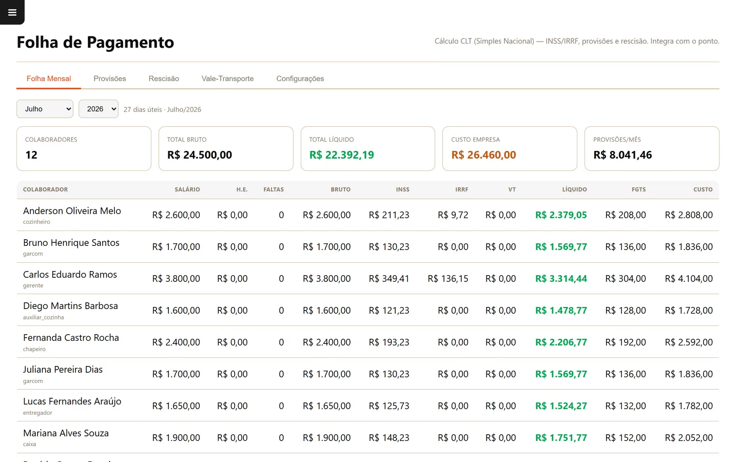Image resolution: width=739 pixels, height=462 pixels.
Task: Click the Provisões/Mês value R$ 8.041,46
Action: (623, 155)
